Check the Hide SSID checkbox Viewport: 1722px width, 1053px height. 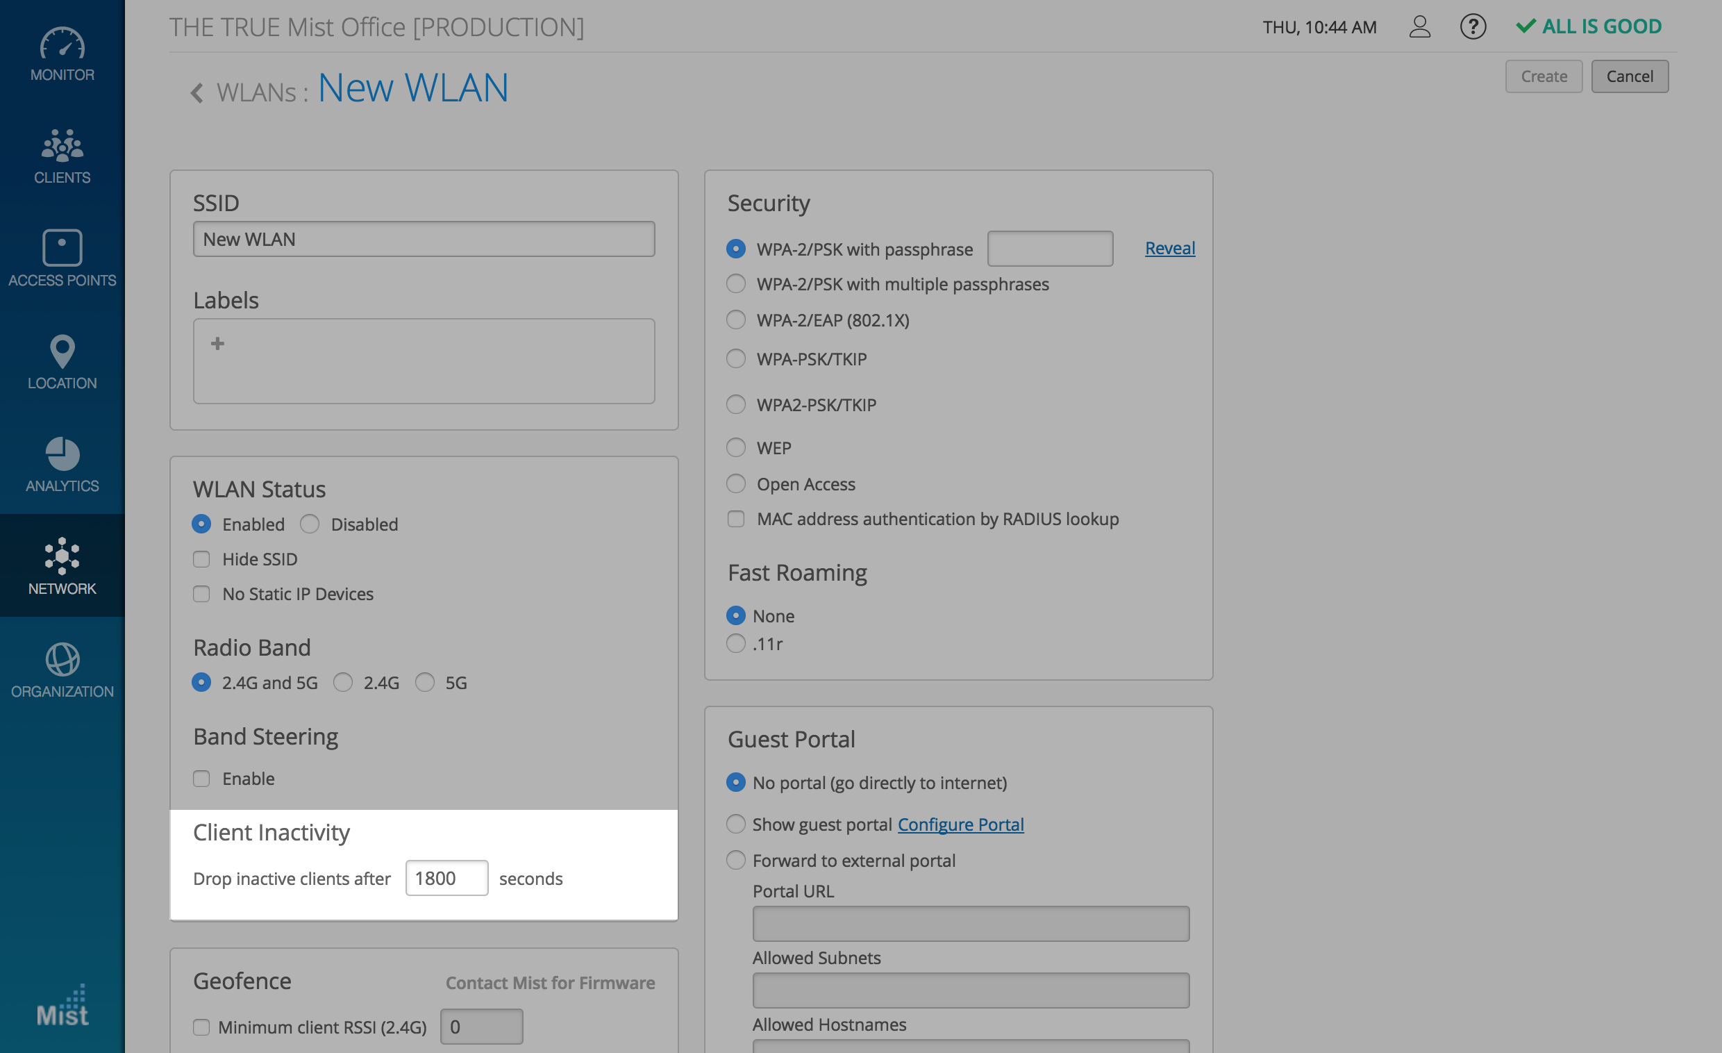point(201,559)
